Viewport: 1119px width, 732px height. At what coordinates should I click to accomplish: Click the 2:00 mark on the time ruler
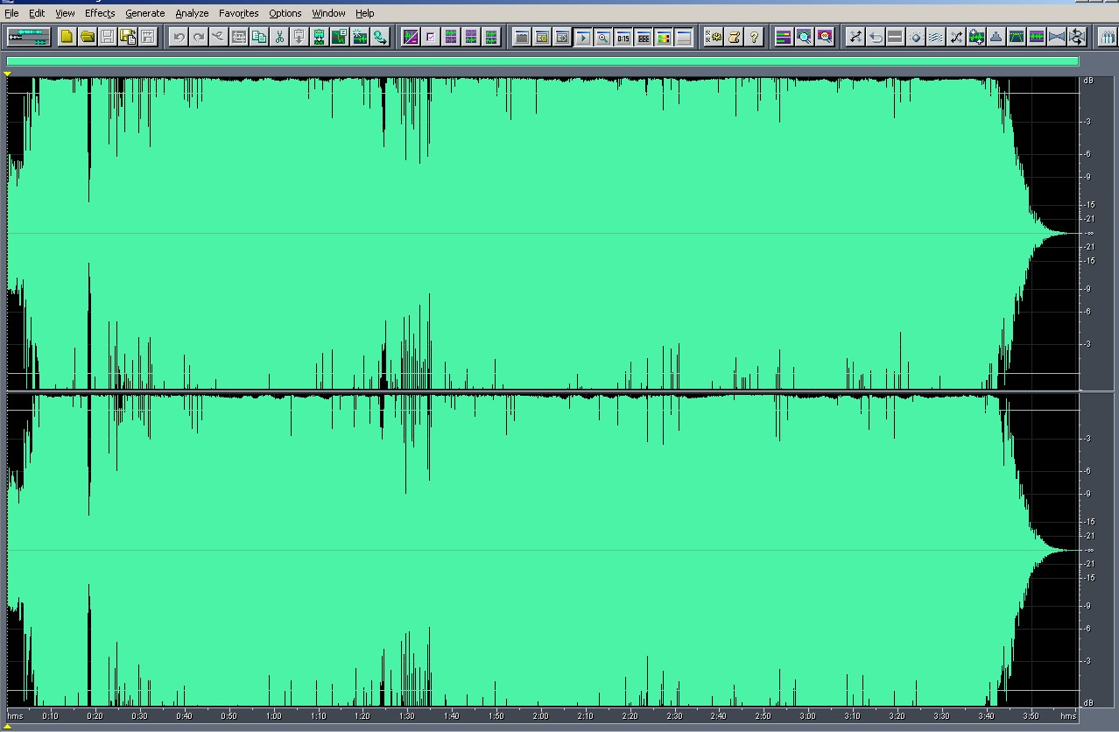540,716
